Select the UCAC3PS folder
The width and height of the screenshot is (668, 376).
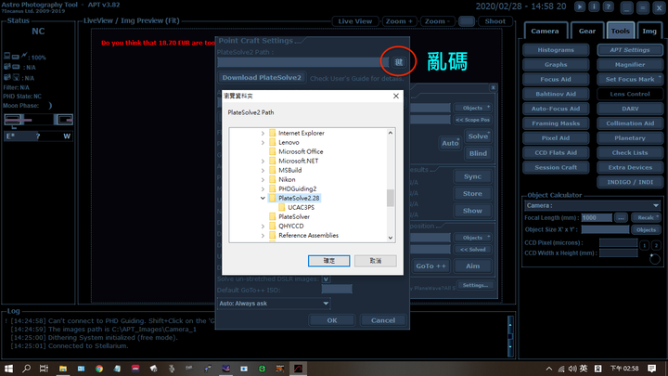point(301,208)
